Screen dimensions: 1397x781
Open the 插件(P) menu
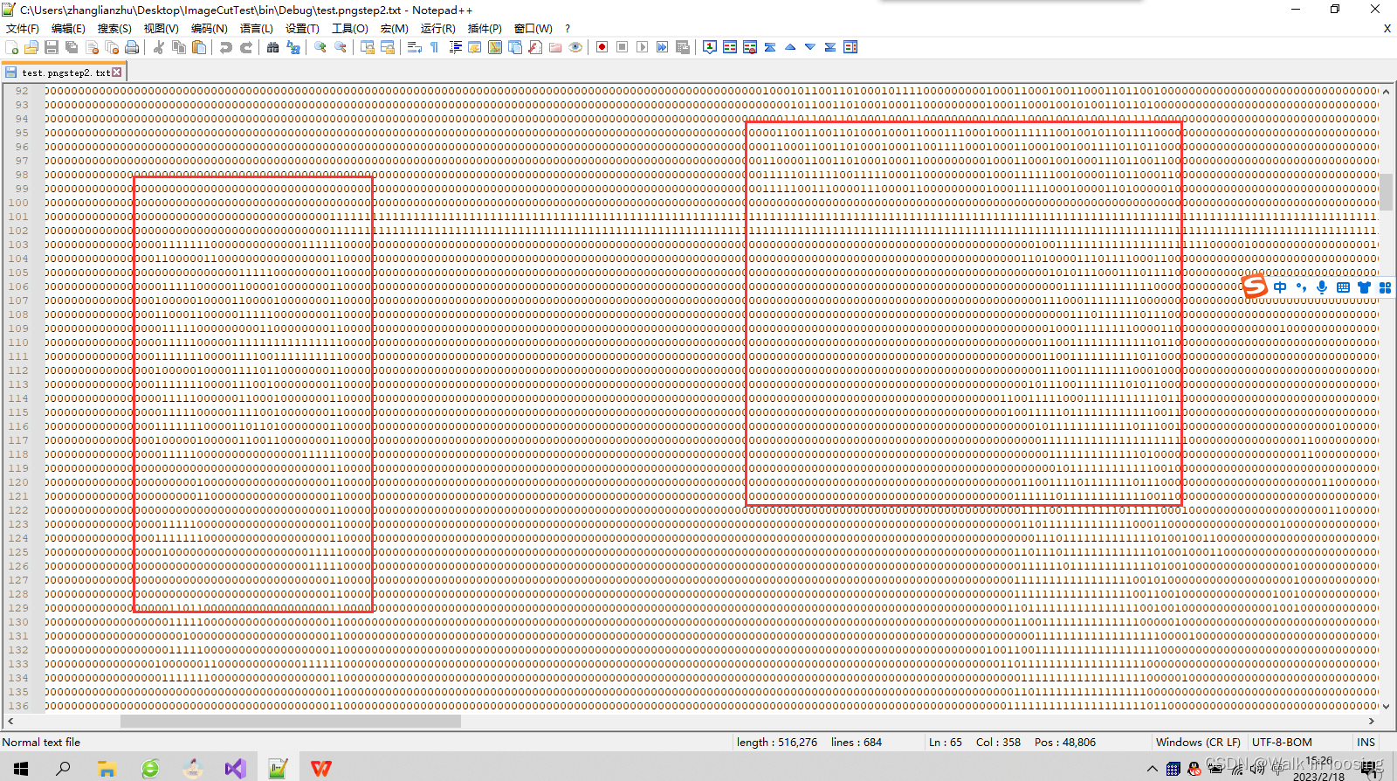[485, 29]
